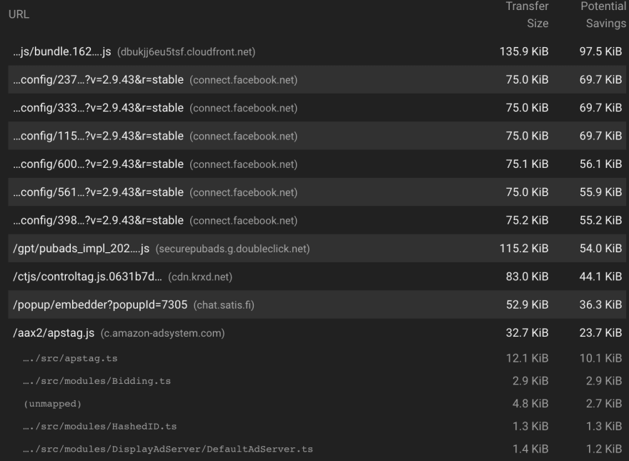
Task: Click the 1.2 KiB potential savings value
Action: (x=604, y=449)
